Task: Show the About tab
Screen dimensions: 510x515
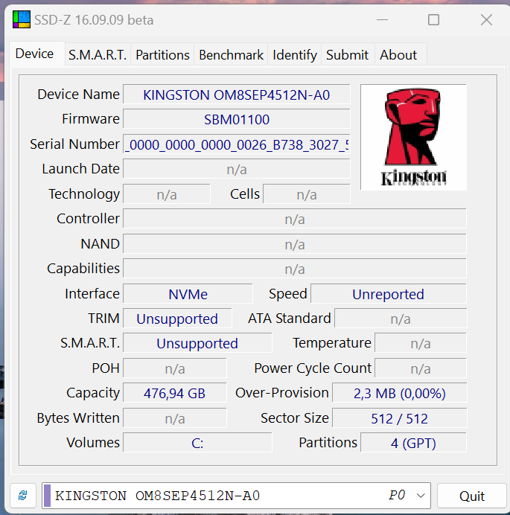Action: pyautogui.click(x=398, y=54)
